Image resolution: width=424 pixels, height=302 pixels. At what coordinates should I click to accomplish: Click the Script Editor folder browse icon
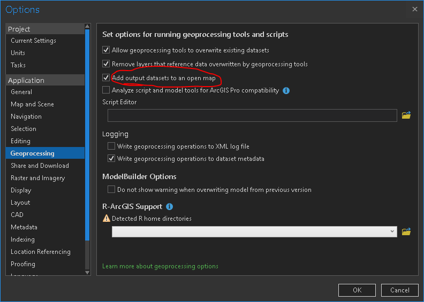point(406,115)
